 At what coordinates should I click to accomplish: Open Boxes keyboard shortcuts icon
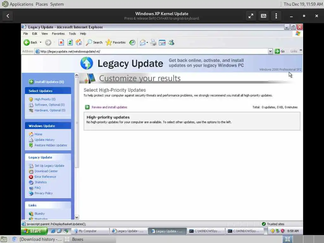(x=264, y=16)
